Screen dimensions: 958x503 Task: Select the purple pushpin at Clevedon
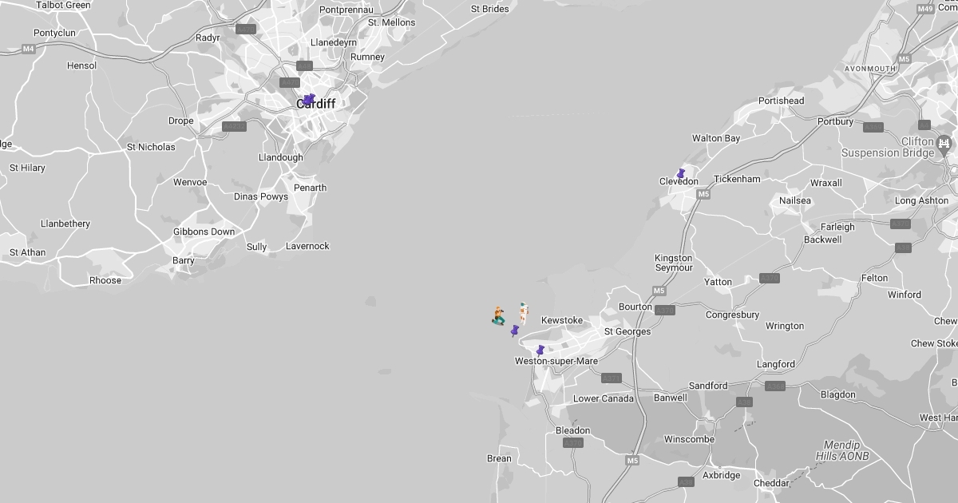(x=680, y=173)
